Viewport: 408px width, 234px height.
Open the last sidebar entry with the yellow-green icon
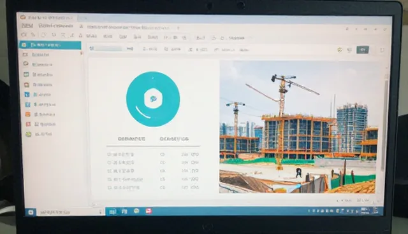39,134
